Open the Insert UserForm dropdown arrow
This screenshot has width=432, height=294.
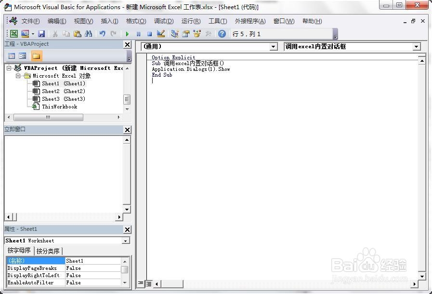click(x=33, y=34)
